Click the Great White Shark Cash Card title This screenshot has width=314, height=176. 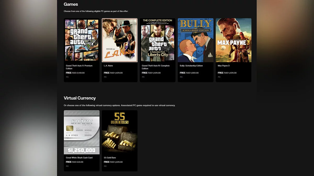[x=79, y=158]
